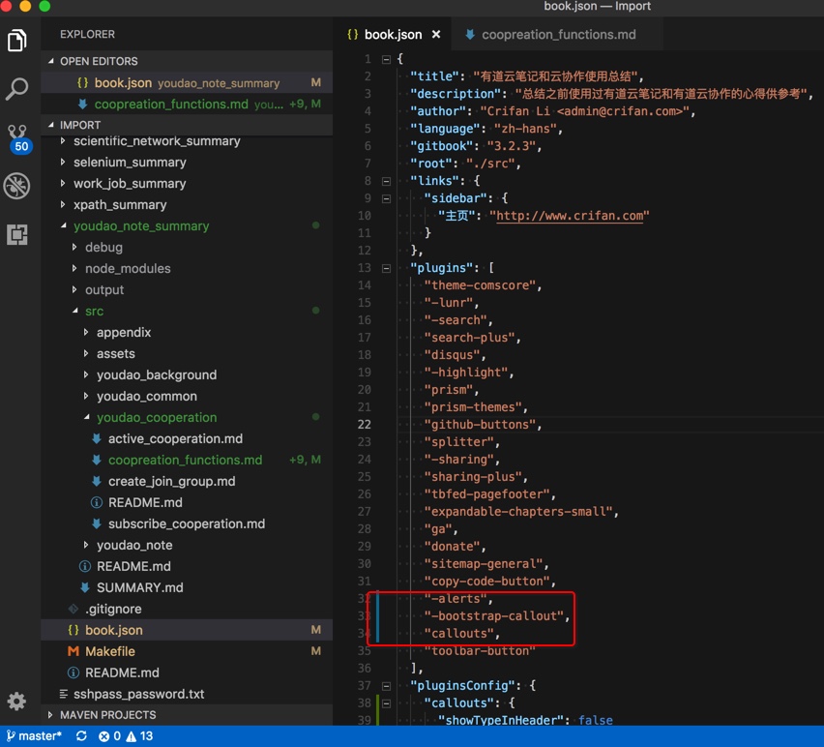Open subscribe_cooperation.md file
The image size is (824, 747).
click(187, 524)
